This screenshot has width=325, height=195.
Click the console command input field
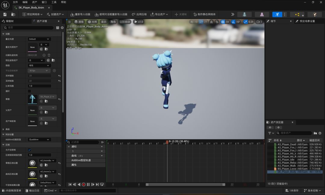tap(88, 190)
